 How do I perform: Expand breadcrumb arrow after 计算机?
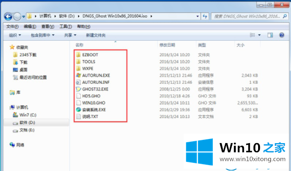tap(55, 16)
